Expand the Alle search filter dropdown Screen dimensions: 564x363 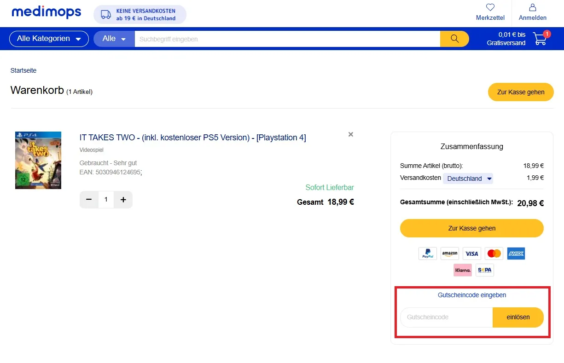pyautogui.click(x=113, y=39)
